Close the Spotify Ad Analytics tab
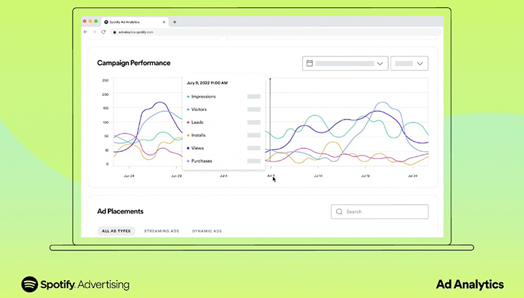 164,22
